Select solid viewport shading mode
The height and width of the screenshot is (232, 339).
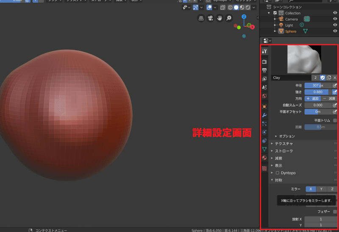[x=236, y=8]
